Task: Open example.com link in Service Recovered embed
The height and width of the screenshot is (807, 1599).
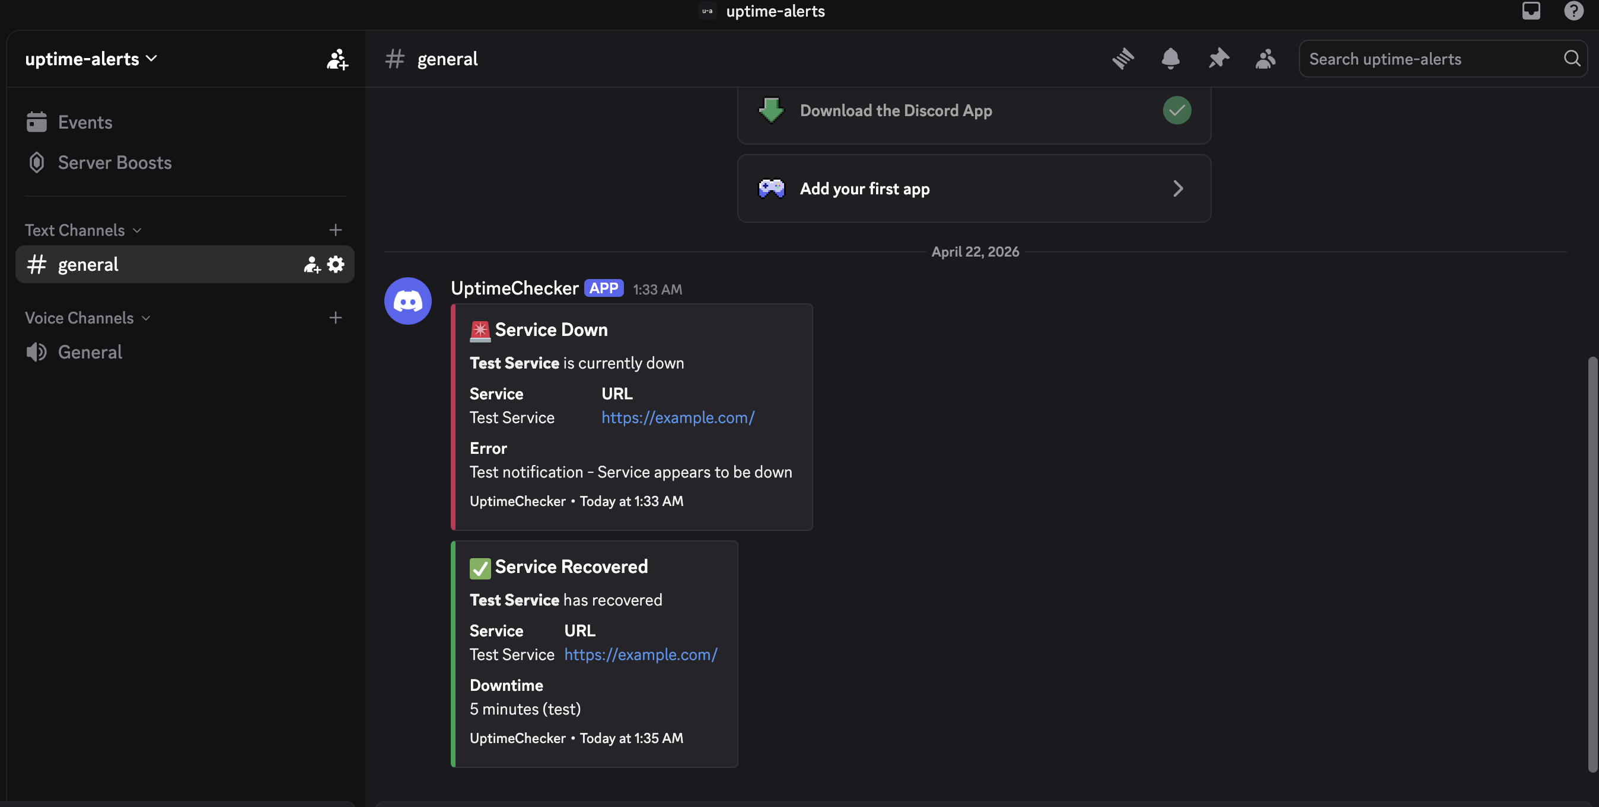Action: pyautogui.click(x=641, y=655)
